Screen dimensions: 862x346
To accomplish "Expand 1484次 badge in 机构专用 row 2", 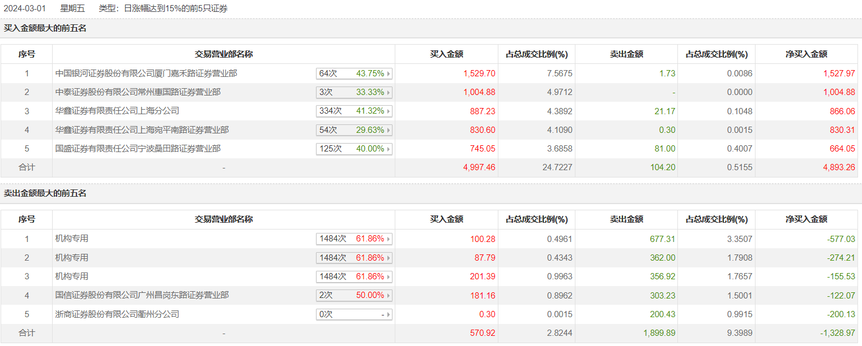I will (354, 258).
